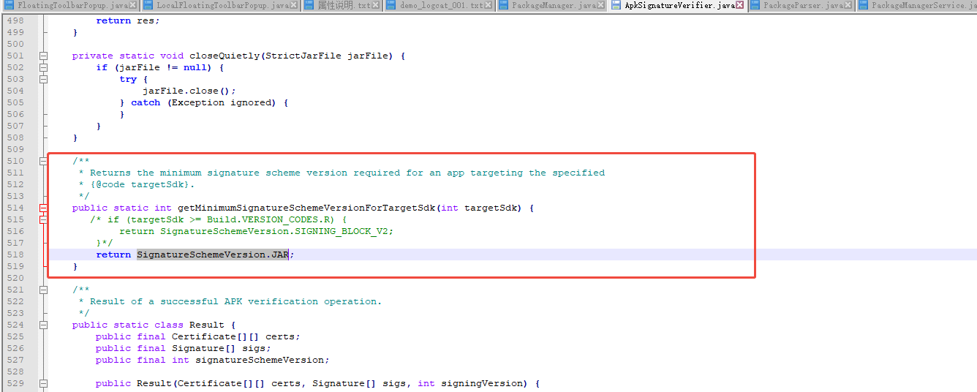This screenshot has width=977, height=392.
Task: Click 'Certificate[][] certs;' on line 525
Action: (x=236, y=336)
